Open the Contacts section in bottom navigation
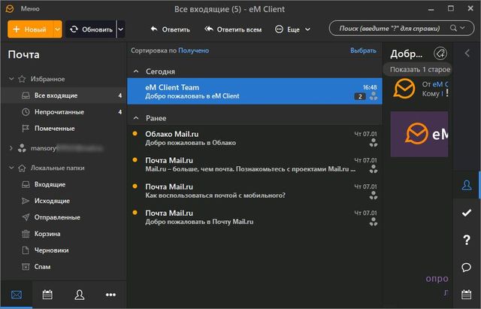 click(x=79, y=294)
